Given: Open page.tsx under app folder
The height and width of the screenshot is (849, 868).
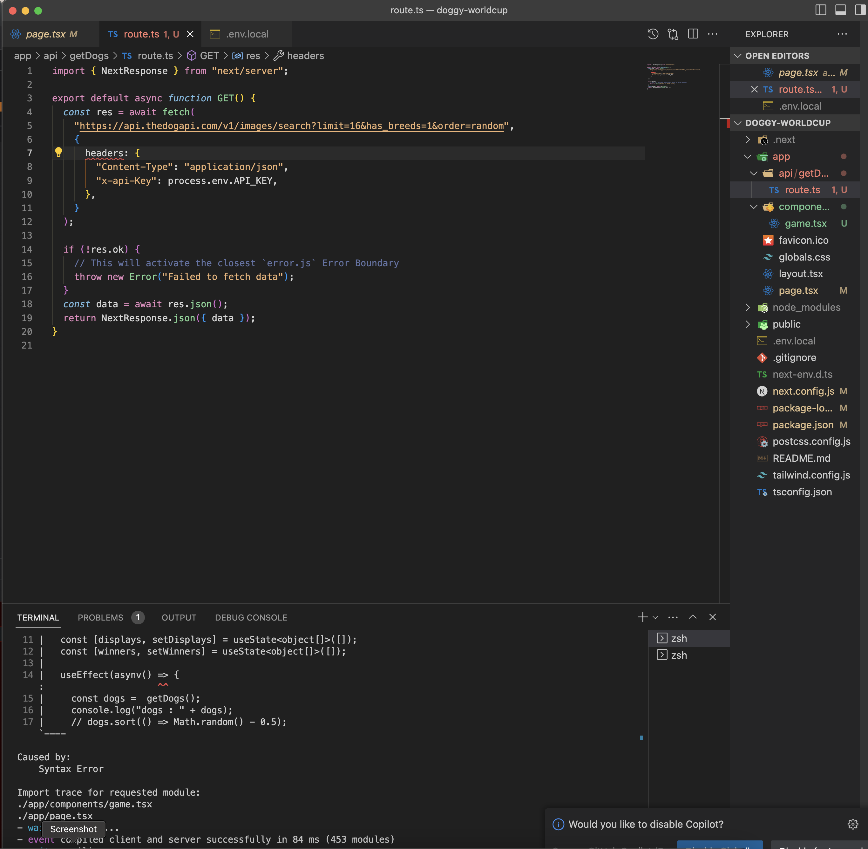Looking at the screenshot, I should (x=795, y=291).
